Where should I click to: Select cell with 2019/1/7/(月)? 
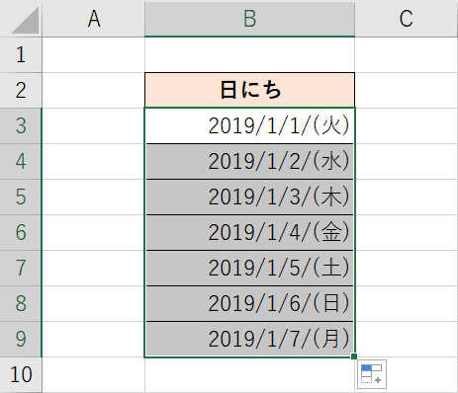(249, 339)
